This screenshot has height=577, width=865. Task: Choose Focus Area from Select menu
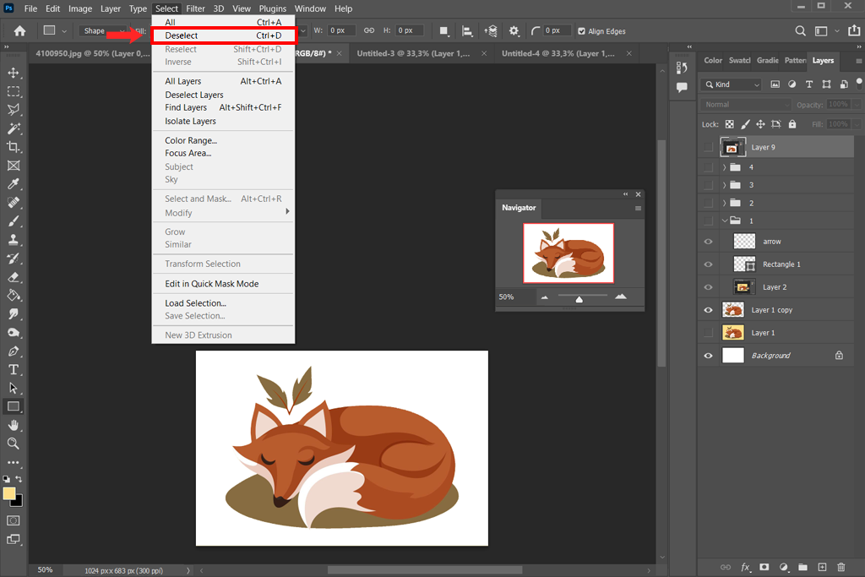point(223,153)
